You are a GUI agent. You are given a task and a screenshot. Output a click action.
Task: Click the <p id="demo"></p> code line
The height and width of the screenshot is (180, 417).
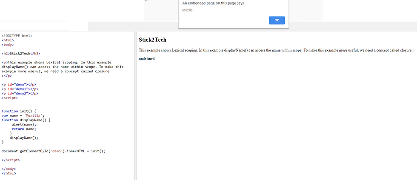(x=19, y=85)
